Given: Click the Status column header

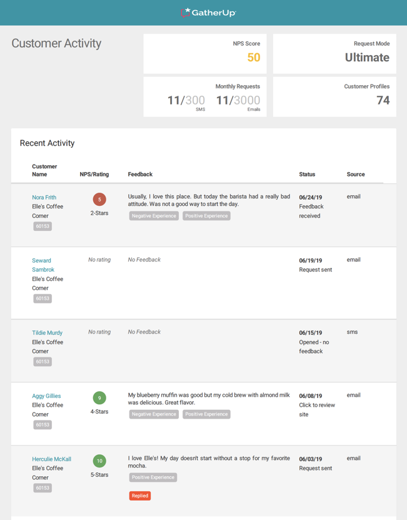Looking at the screenshot, I should coord(307,175).
